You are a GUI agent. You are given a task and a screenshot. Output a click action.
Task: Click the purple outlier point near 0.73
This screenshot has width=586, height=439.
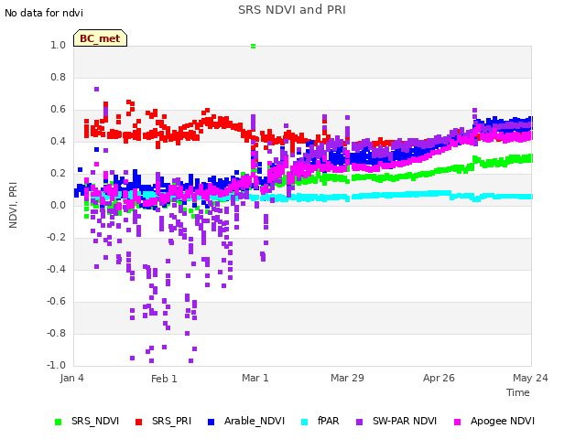[96, 90]
